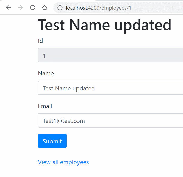Open the browser home page icon
The height and width of the screenshot is (177, 183).
[x=45, y=8]
